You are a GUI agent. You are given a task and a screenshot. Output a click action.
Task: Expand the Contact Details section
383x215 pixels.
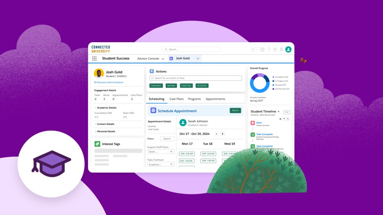pyautogui.click(x=96, y=124)
